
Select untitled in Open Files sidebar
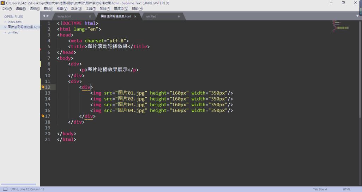coord(13,32)
